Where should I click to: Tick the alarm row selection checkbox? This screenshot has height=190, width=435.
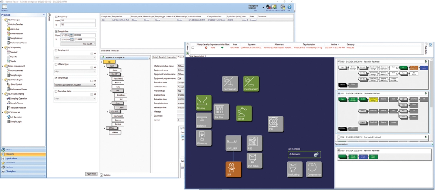click(x=193, y=47)
